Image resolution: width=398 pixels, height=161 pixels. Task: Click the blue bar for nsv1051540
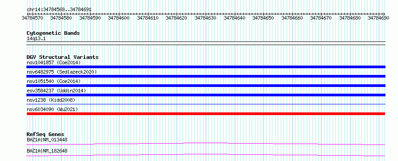[x=206, y=86]
